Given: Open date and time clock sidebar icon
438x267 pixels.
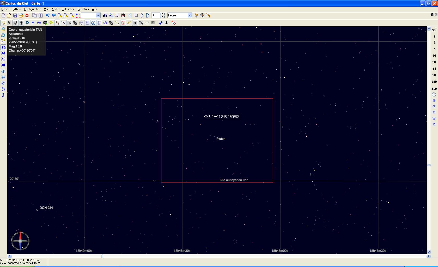Looking at the screenshot, I should (3, 35).
